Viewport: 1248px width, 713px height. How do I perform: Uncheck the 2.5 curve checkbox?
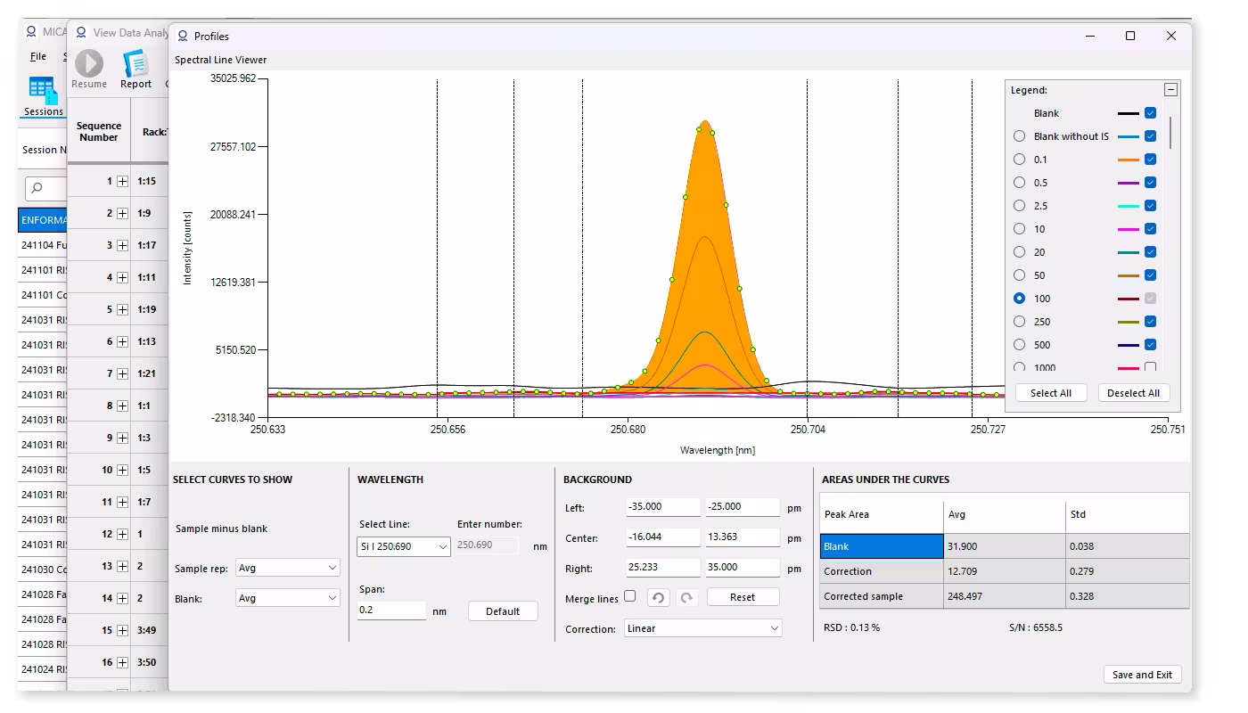1150,206
